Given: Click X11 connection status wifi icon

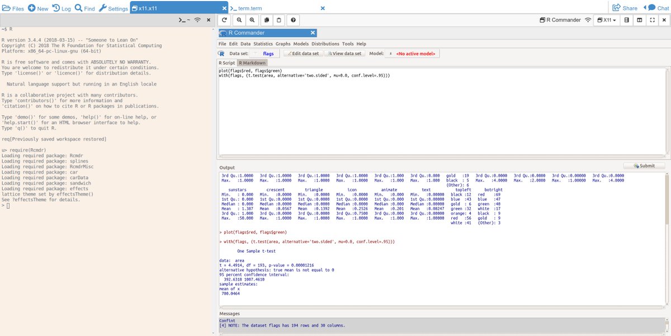Looking at the screenshot, I should click(588, 20).
